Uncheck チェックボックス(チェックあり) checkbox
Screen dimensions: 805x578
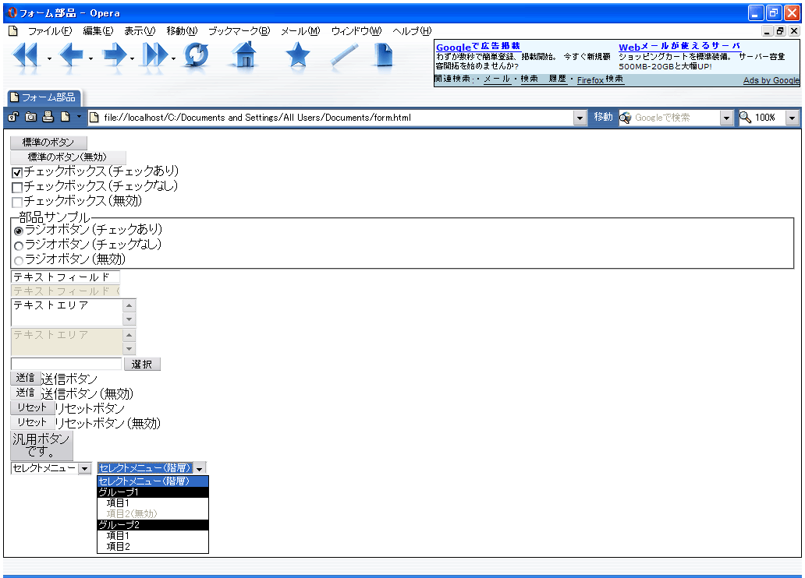coord(17,173)
